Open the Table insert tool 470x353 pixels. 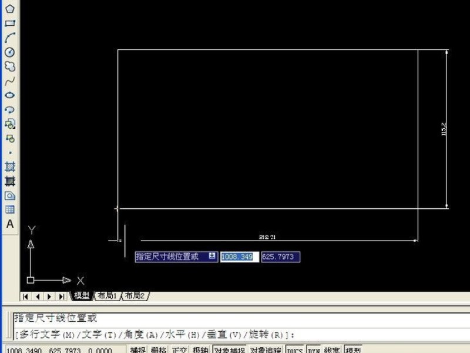click(x=10, y=209)
